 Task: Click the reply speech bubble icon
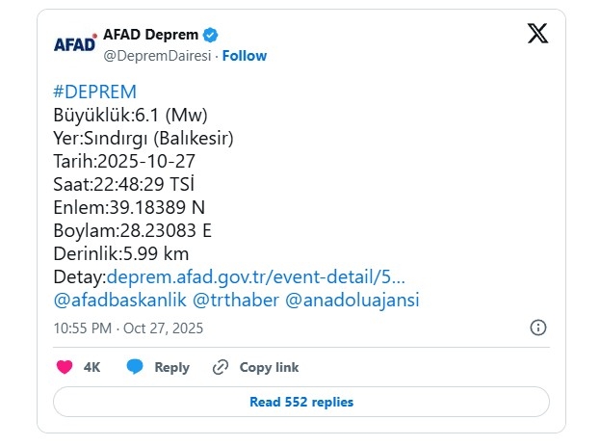135,367
